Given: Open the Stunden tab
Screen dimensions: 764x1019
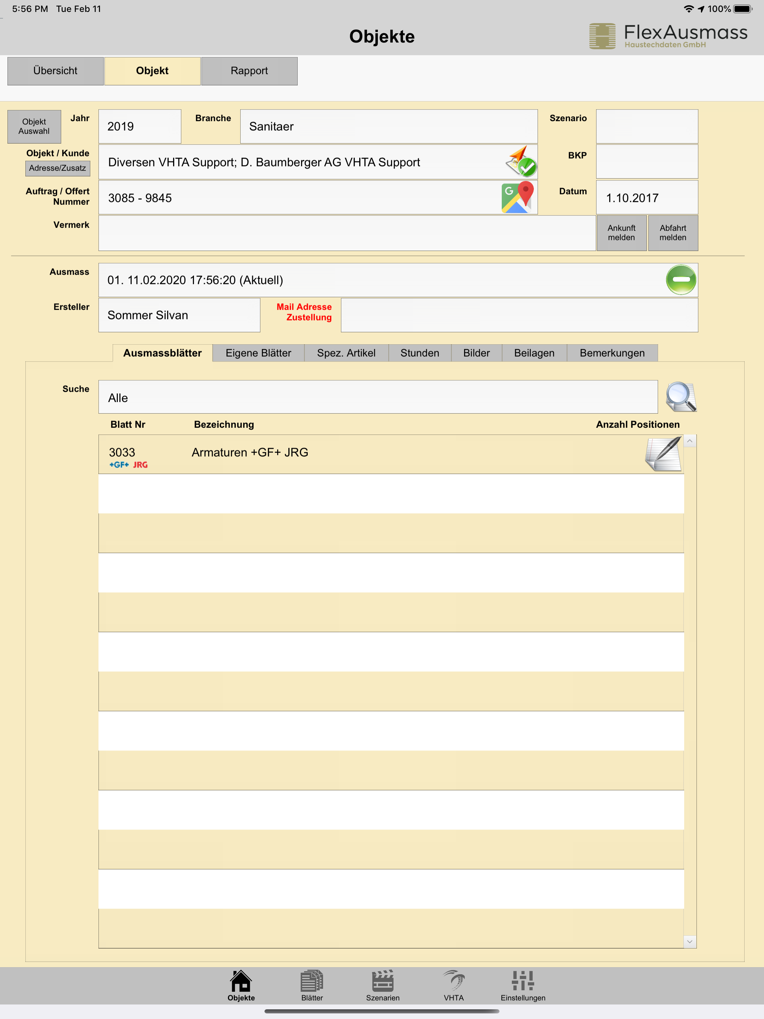Looking at the screenshot, I should (x=420, y=353).
